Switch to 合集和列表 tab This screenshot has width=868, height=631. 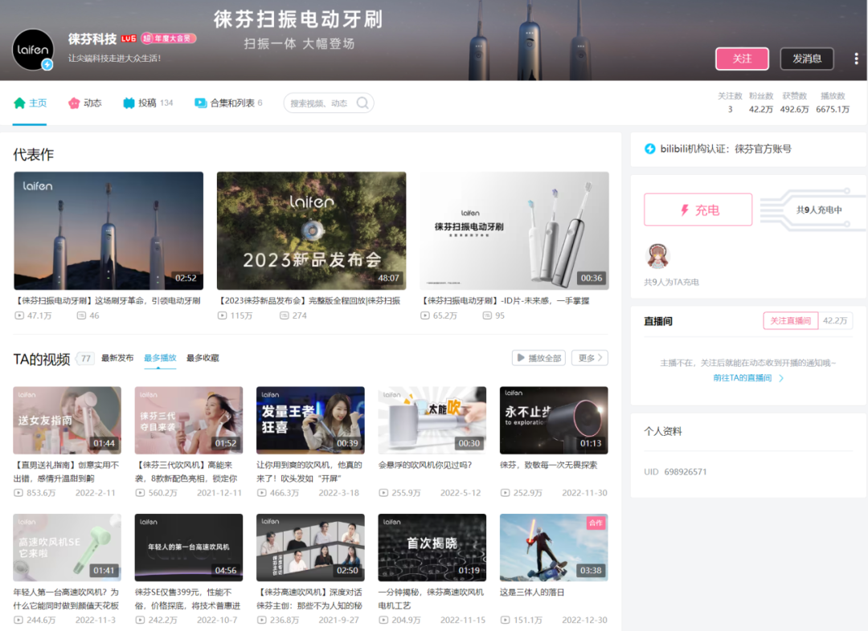(228, 103)
